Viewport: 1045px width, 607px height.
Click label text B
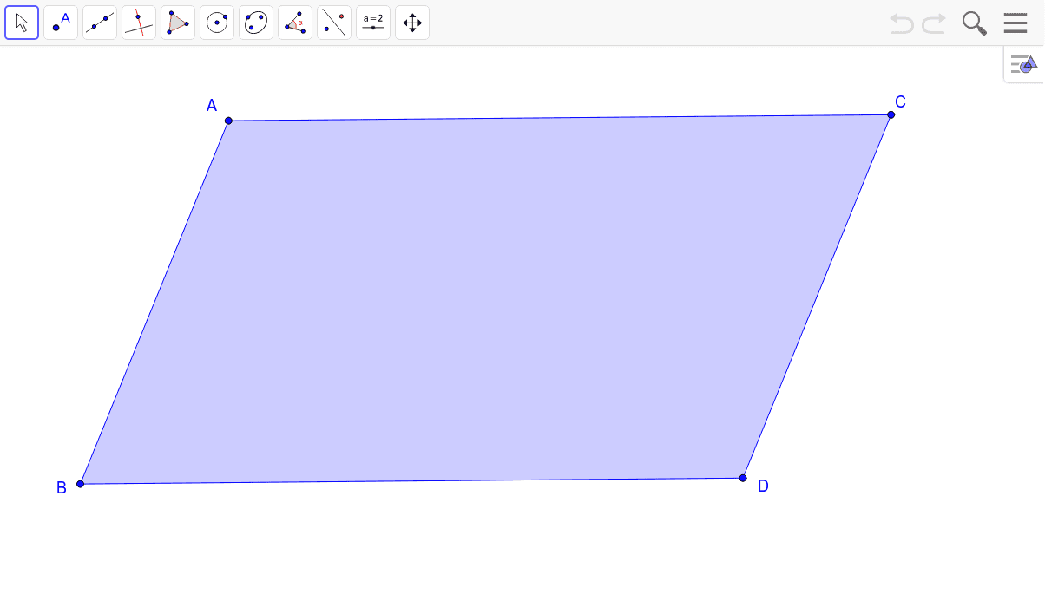tap(62, 488)
